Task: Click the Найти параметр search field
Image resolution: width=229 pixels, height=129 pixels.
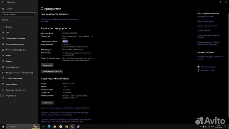Action: (18, 14)
